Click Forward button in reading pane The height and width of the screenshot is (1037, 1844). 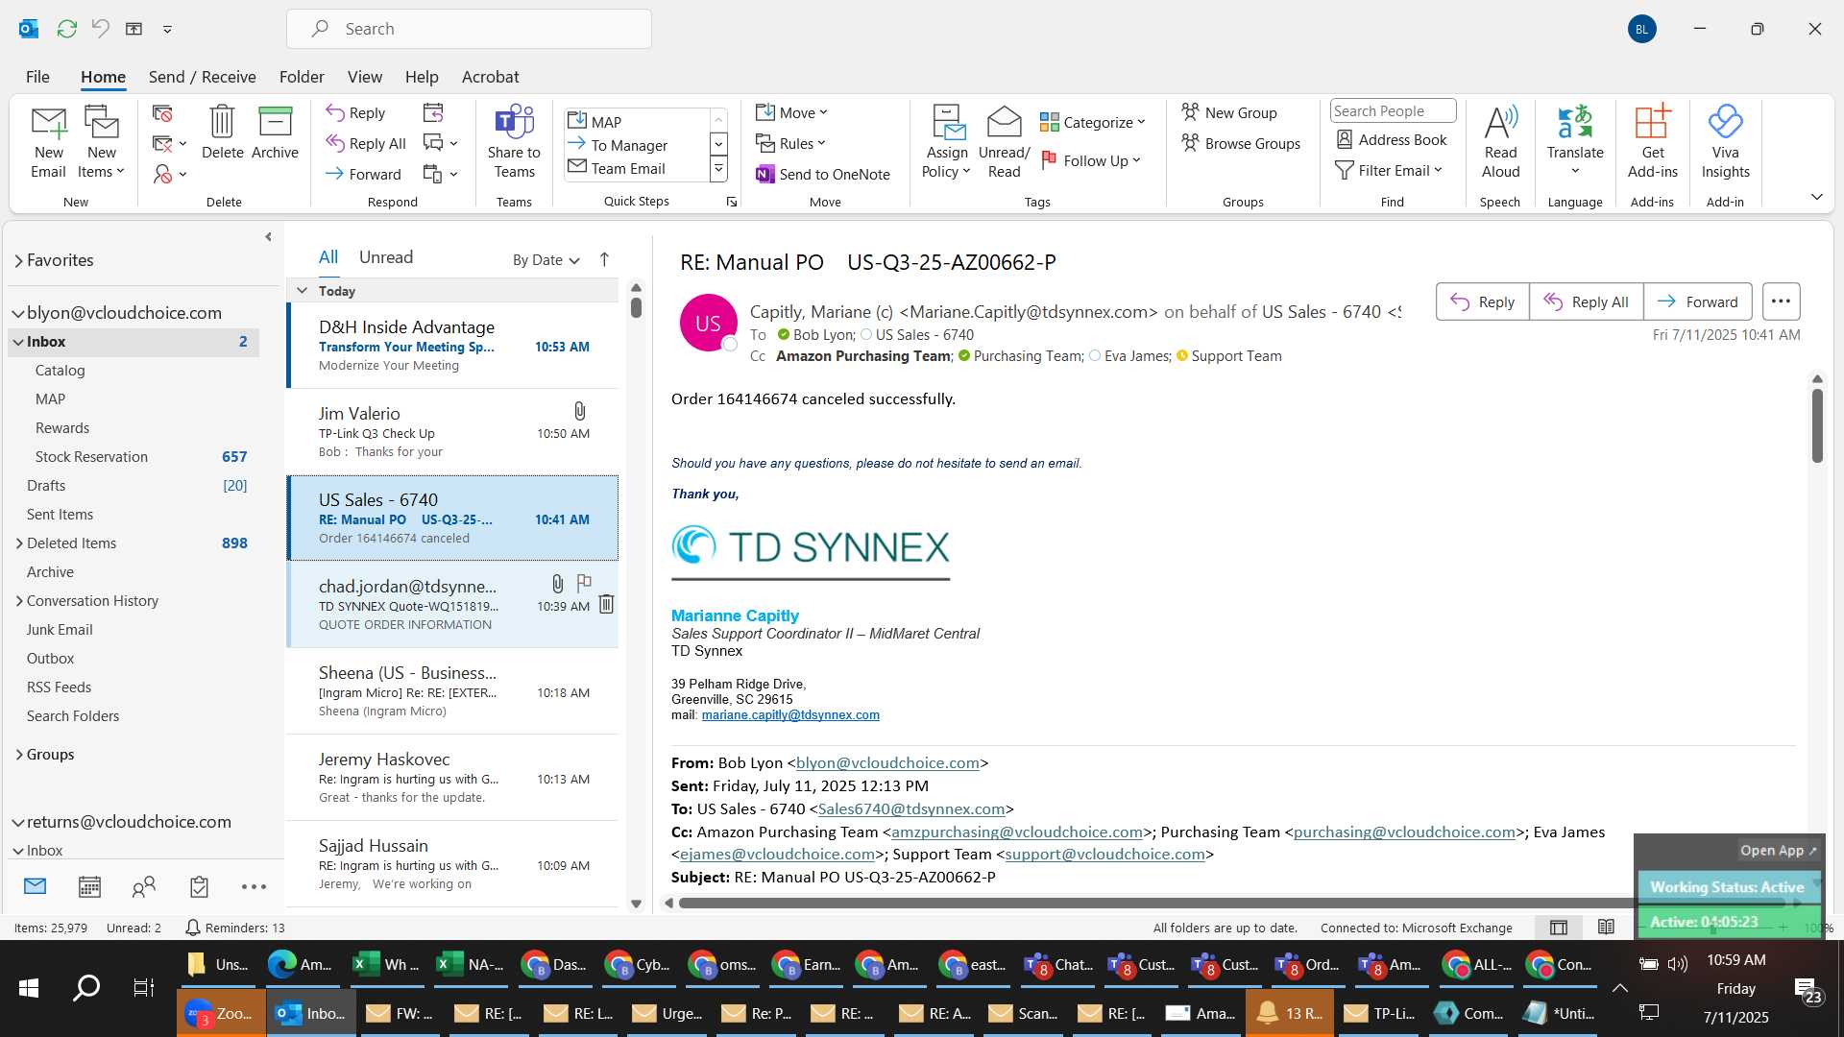(1698, 301)
